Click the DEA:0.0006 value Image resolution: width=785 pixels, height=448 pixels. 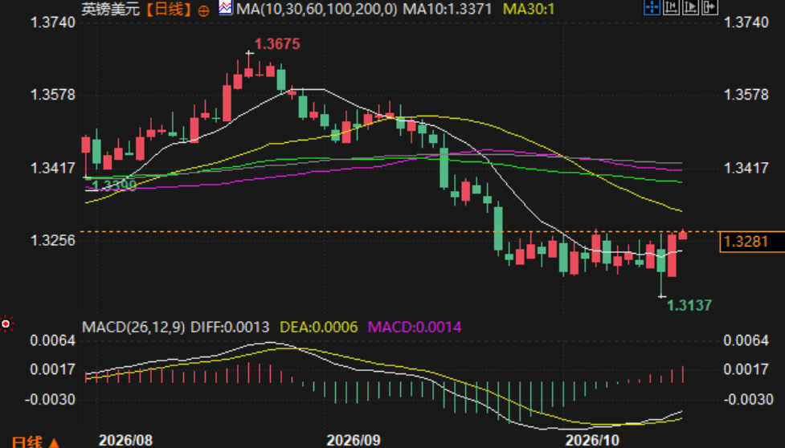(319, 328)
